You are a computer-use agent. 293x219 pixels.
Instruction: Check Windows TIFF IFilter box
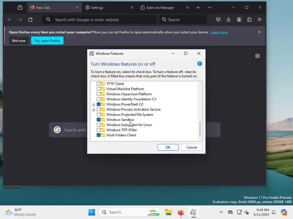point(98,130)
